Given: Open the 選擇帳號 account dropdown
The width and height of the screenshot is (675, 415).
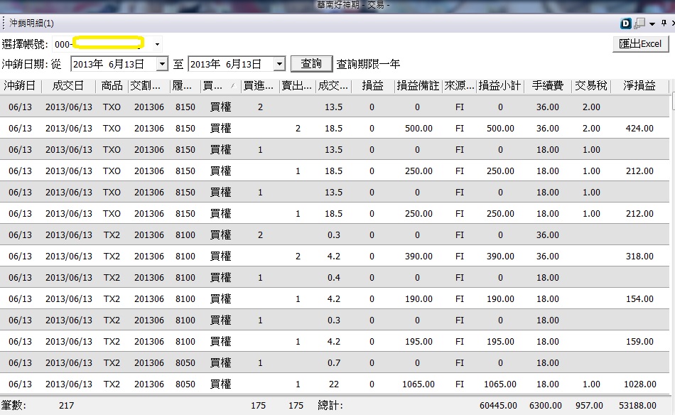Looking at the screenshot, I should 157,44.
